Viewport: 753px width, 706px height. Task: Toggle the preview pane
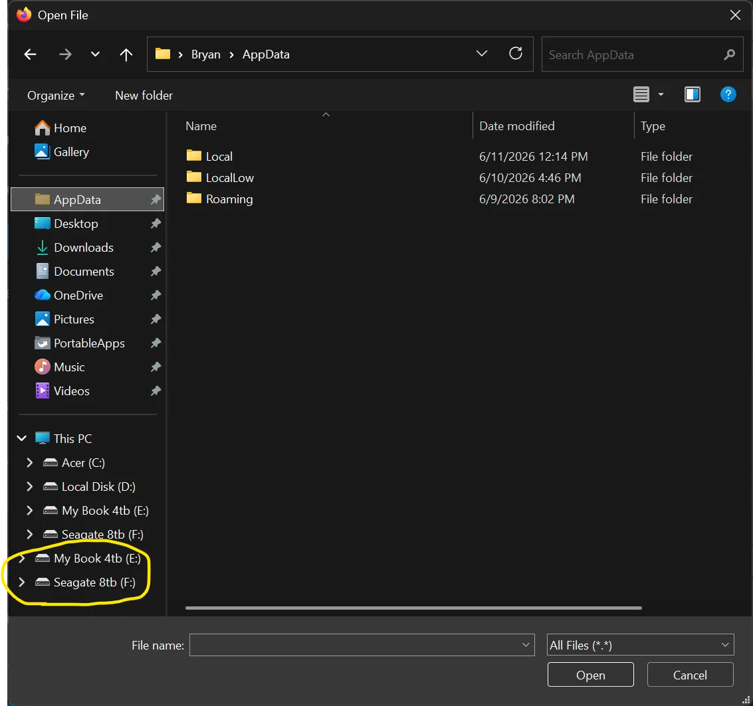(692, 94)
